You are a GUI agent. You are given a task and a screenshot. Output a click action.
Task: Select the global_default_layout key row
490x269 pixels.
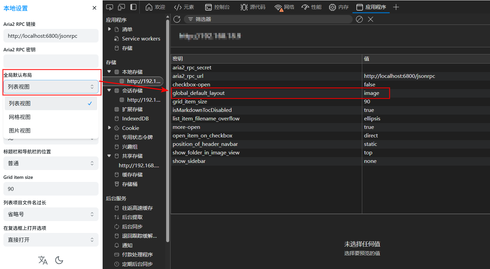coord(330,93)
